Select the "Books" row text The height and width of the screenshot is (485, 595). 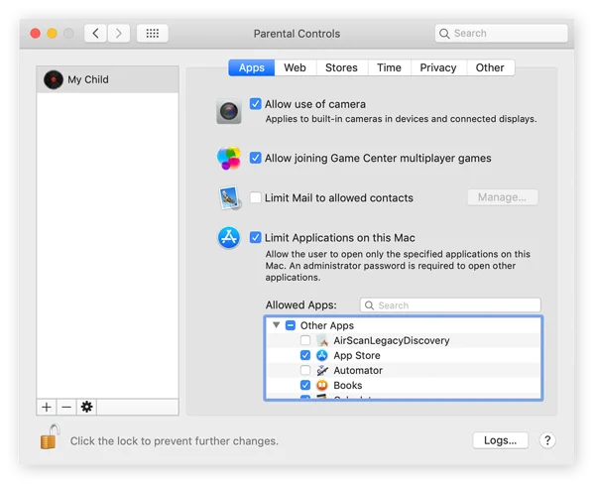coord(348,385)
